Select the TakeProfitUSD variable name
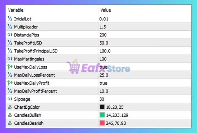 pyautogui.click(x=28, y=43)
